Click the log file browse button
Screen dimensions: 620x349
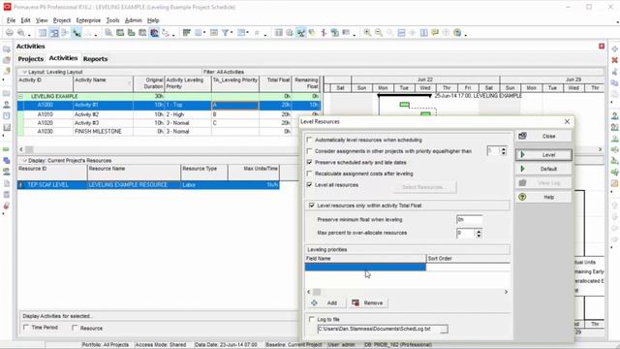pos(444,330)
